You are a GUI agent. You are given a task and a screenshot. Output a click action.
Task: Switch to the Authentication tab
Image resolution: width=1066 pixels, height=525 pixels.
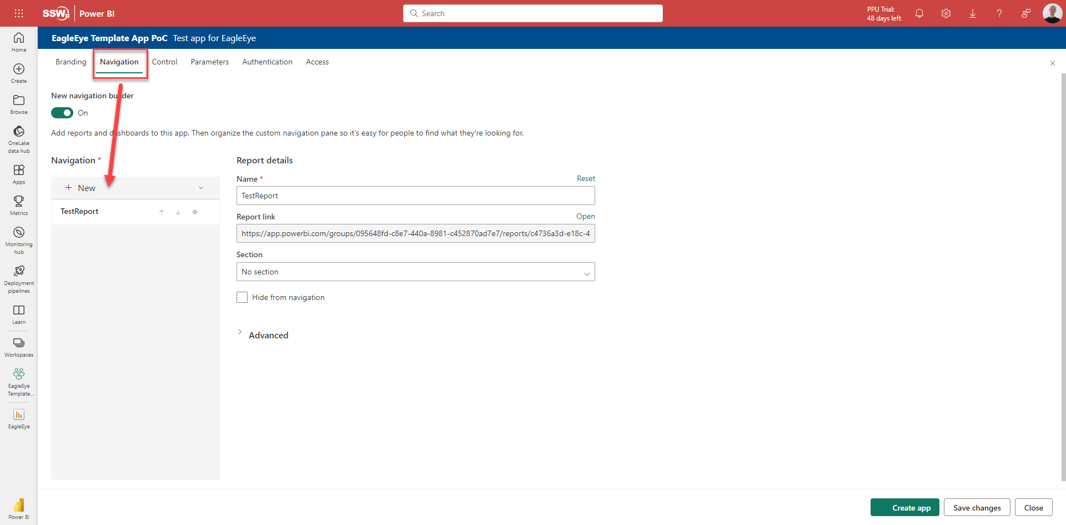coord(267,62)
